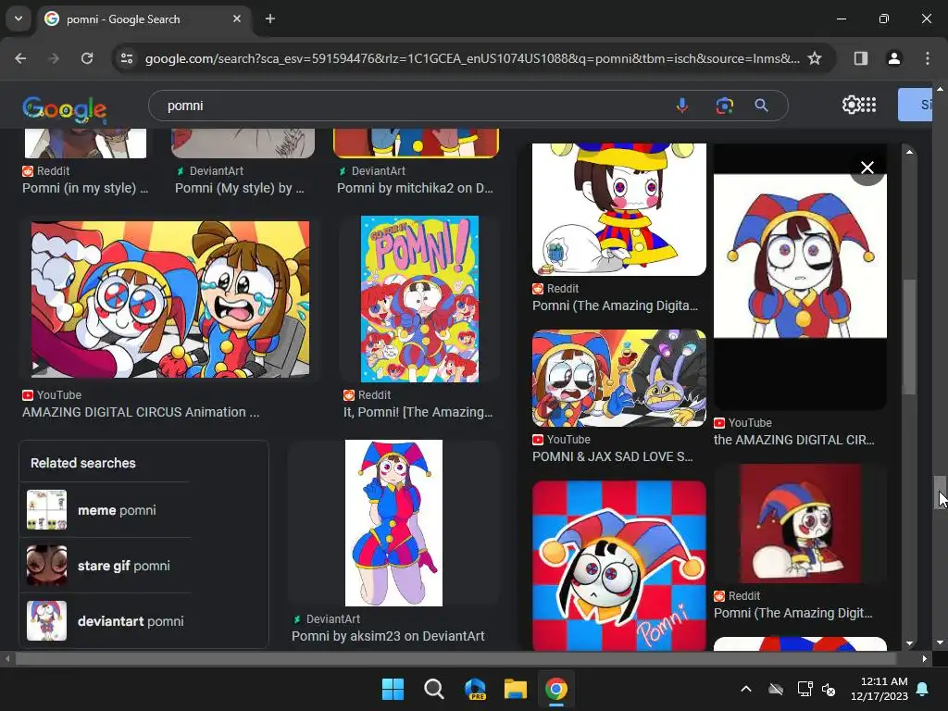Click the muted volume tray icon

[x=829, y=689]
